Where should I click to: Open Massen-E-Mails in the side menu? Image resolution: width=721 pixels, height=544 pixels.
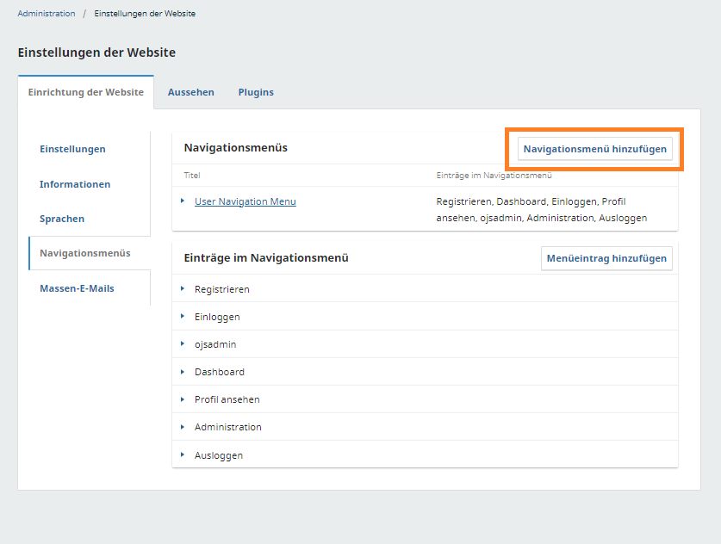[x=77, y=288]
